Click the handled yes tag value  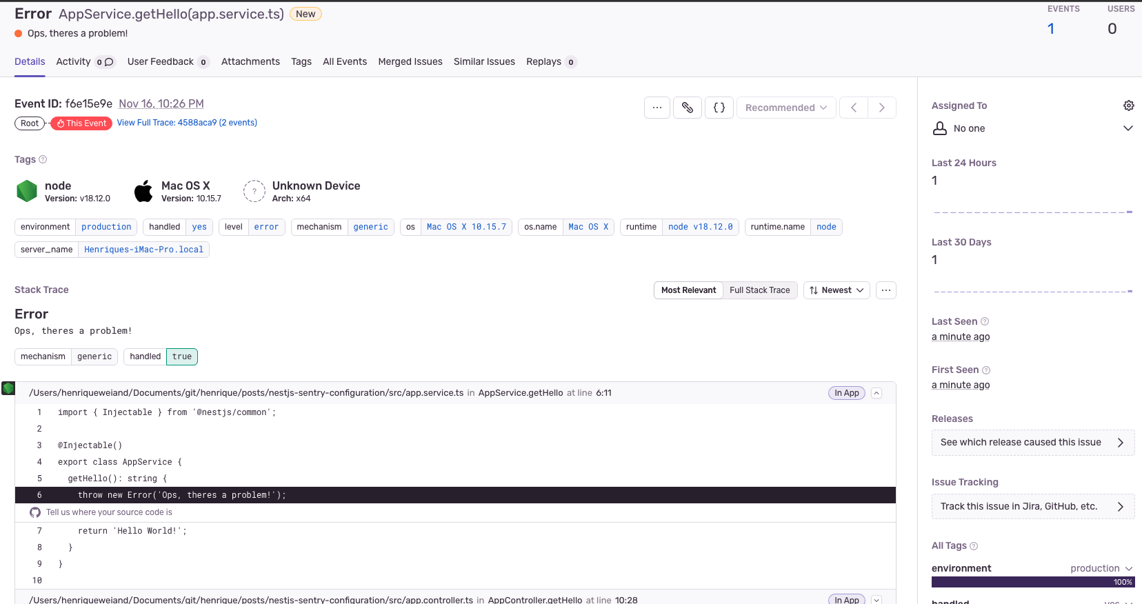tap(199, 227)
